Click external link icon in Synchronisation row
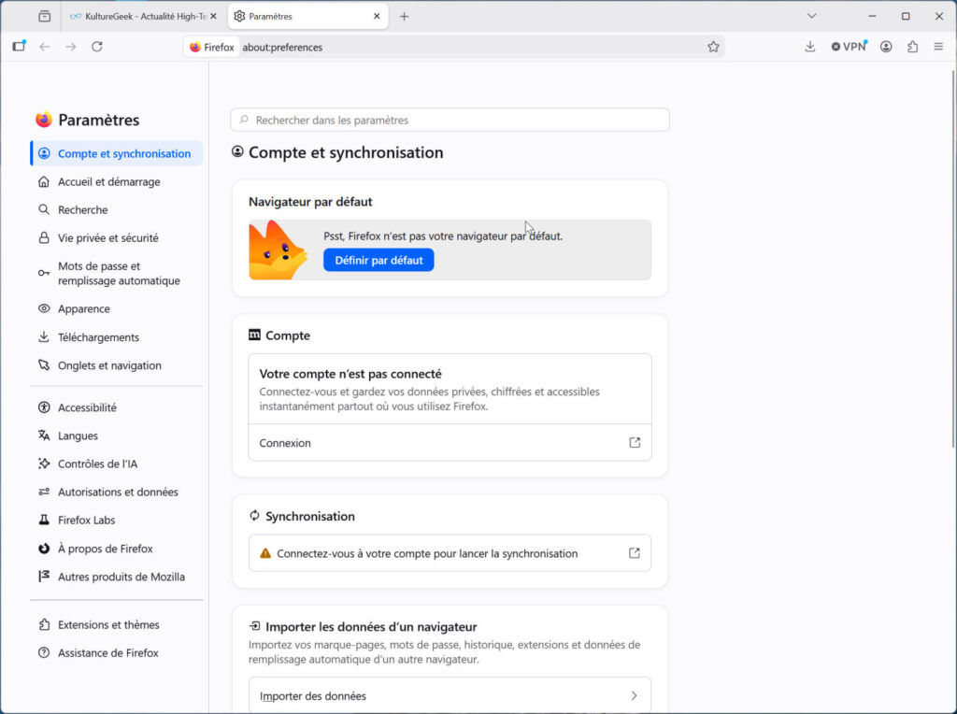 pyautogui.click(x=635, y=553)
